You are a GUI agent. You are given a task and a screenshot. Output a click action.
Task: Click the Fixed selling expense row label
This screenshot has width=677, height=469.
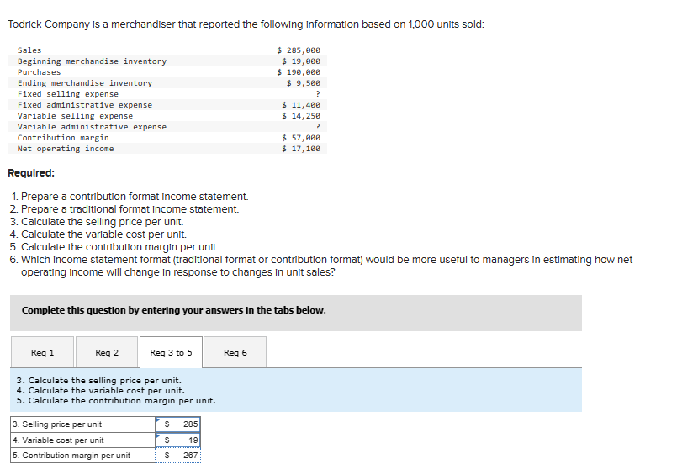click(x=68, y=93)
